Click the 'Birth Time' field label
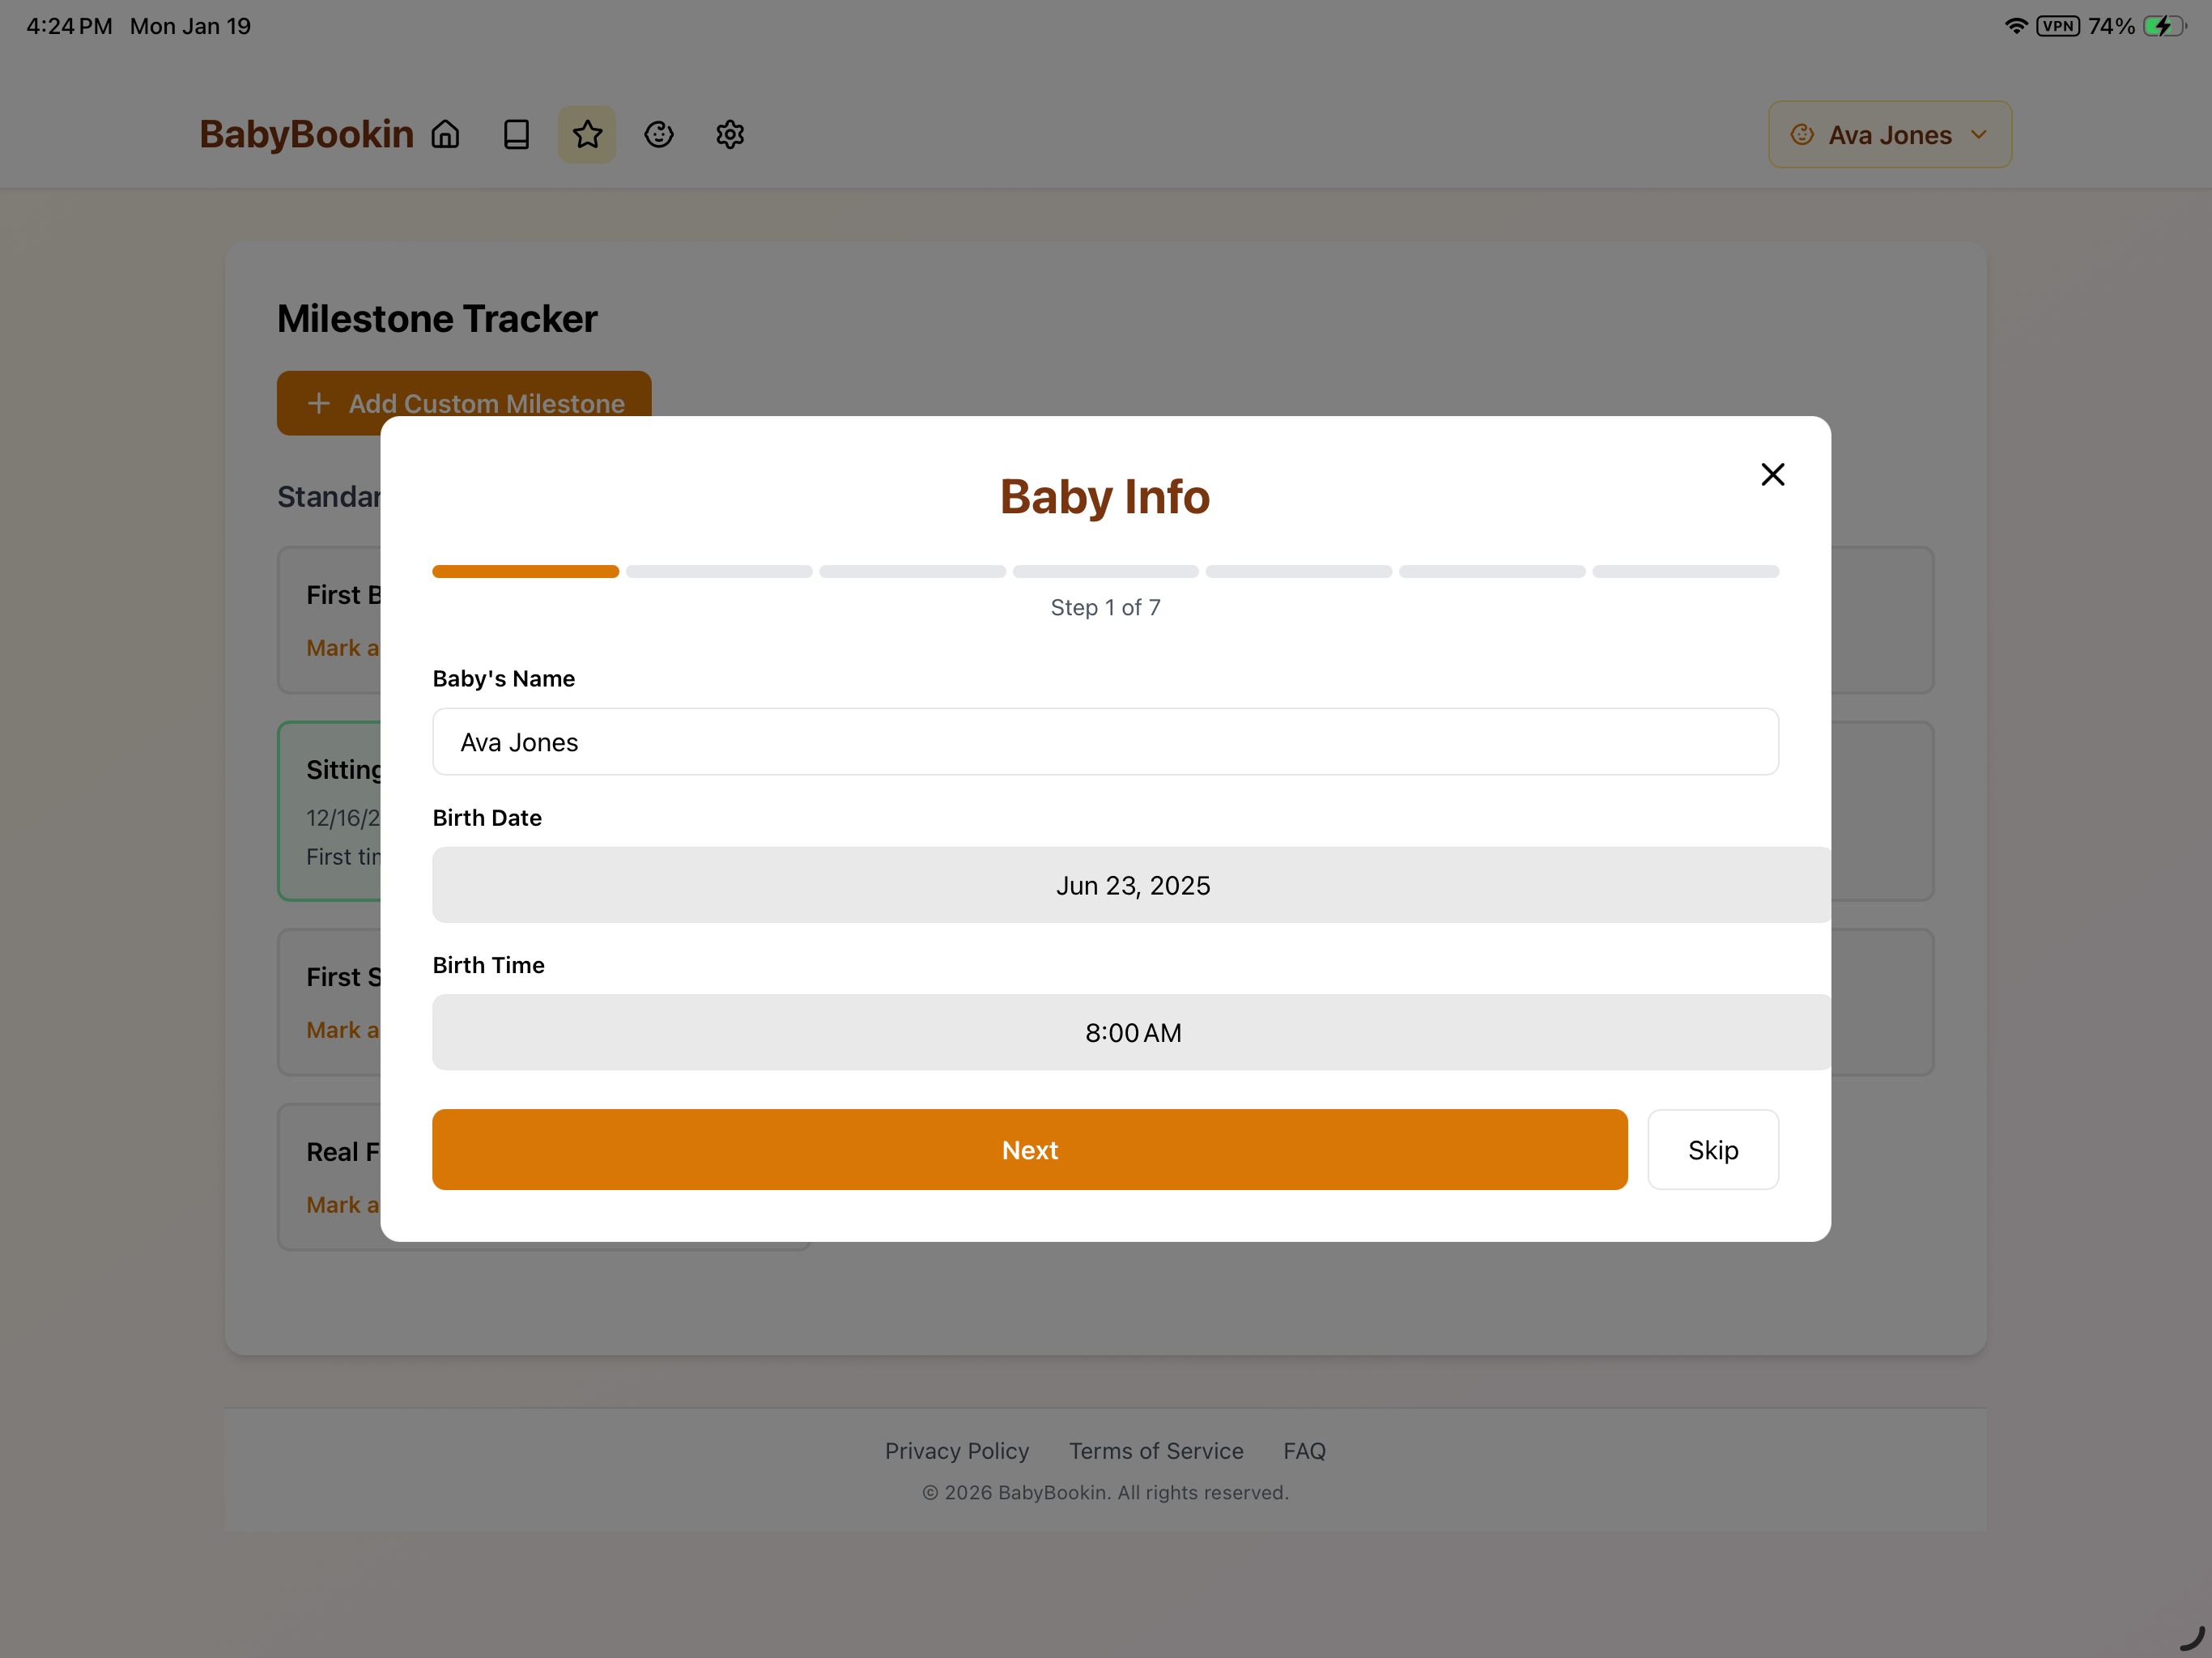The width and height of the screenshot is (2212, 1658). coord(488,965)
